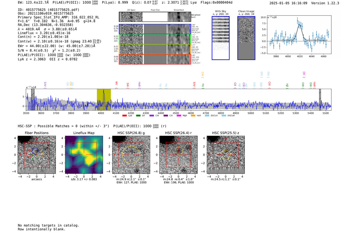
Task: Click the (H)CaII legend swatch
Action: point(224,116)
